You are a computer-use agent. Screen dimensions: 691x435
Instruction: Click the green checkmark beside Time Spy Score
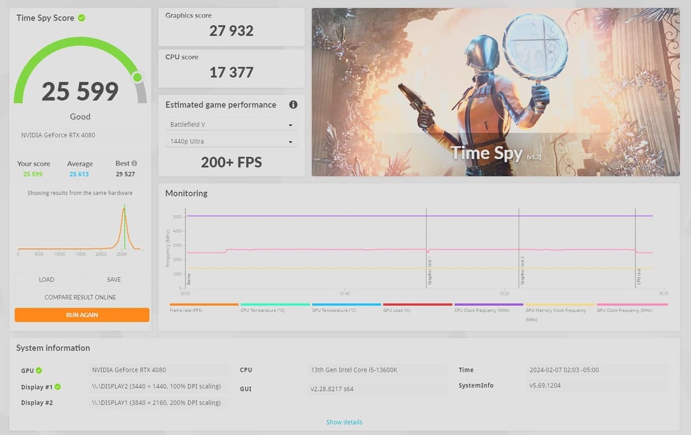(x=81, y=18)
